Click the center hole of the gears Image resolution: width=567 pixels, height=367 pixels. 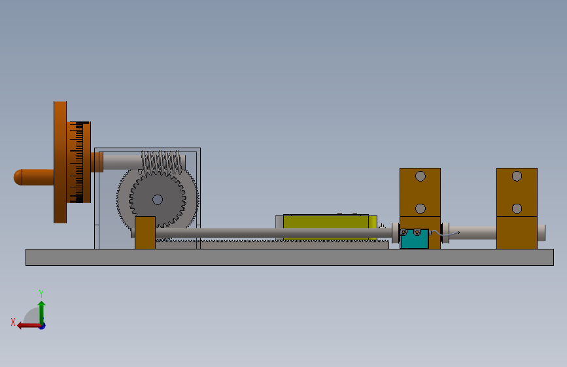pyautogui.click(x=158, y=199)
